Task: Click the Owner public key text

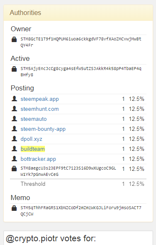Action: [x=81, y=42]
